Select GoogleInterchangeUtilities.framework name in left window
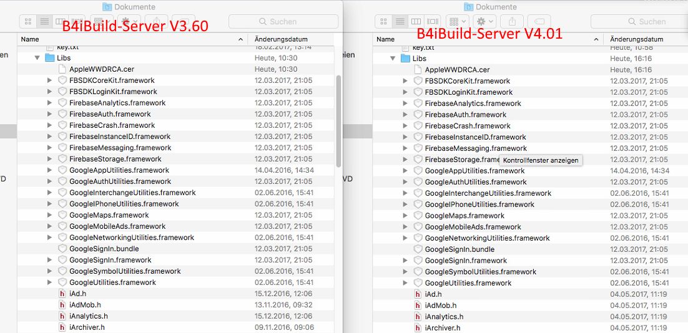This screenshot has width=688, height=333. (132, 192)
